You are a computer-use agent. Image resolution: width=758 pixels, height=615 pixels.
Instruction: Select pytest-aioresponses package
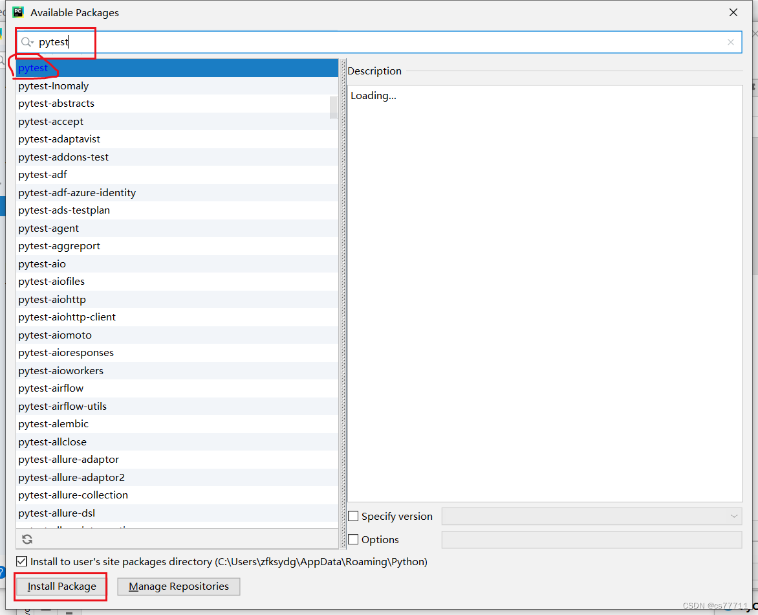tap(177, 353)
